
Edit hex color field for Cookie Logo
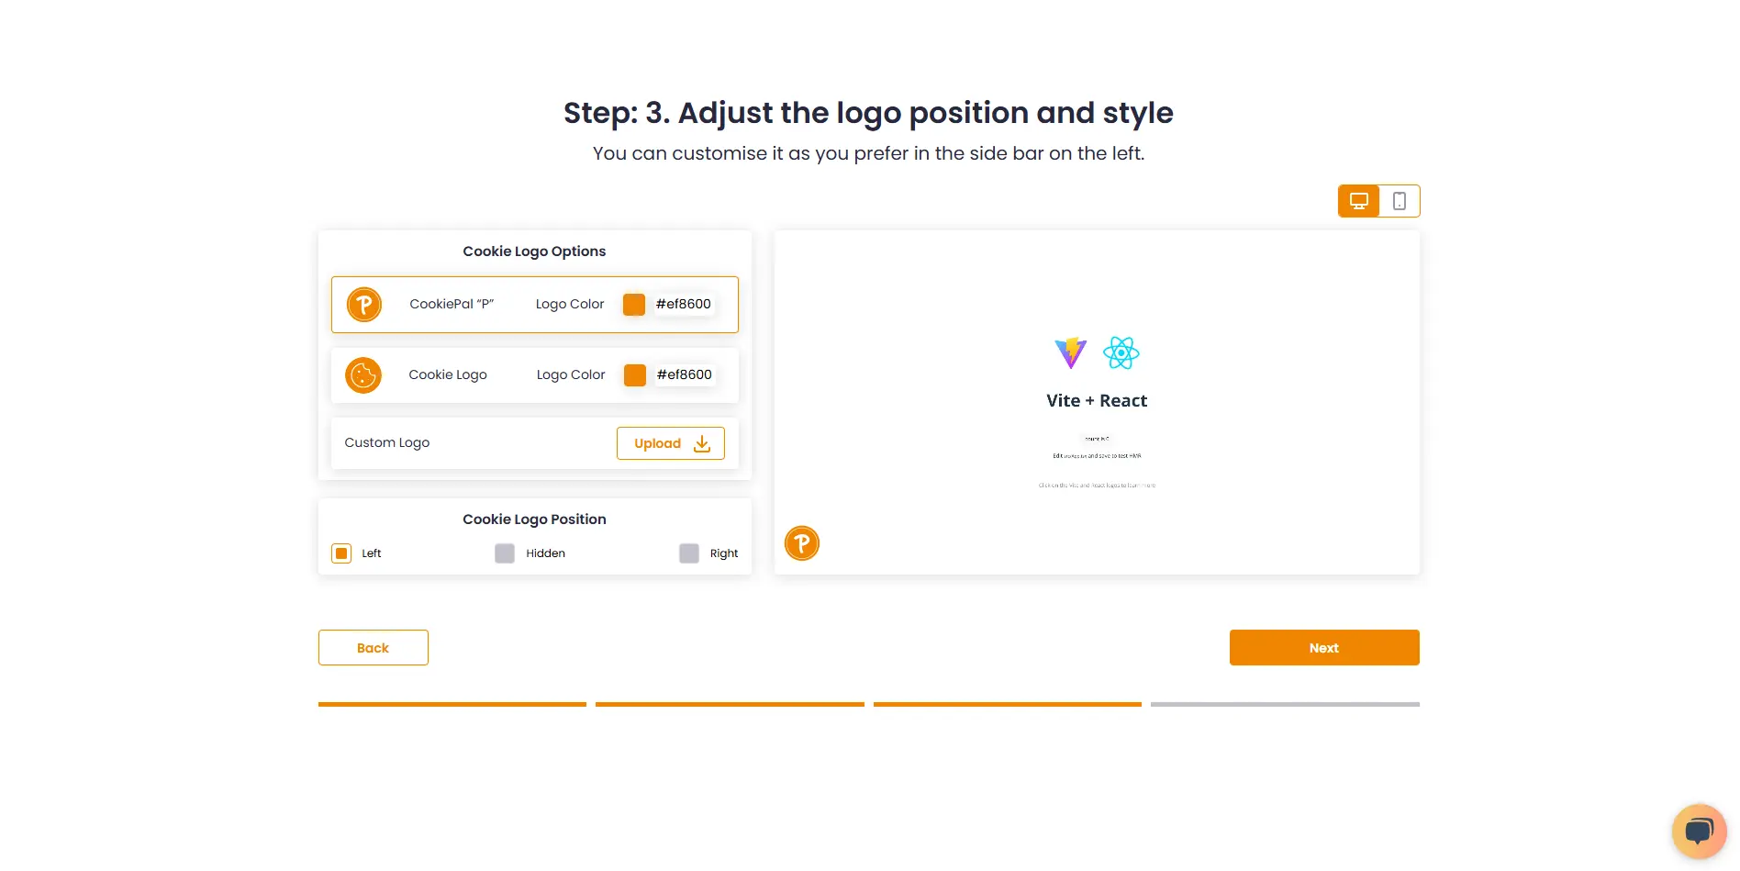[x=685, y=375]
